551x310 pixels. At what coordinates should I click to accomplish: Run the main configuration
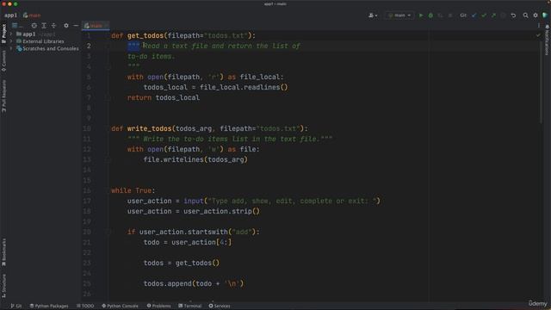point(421,15)
